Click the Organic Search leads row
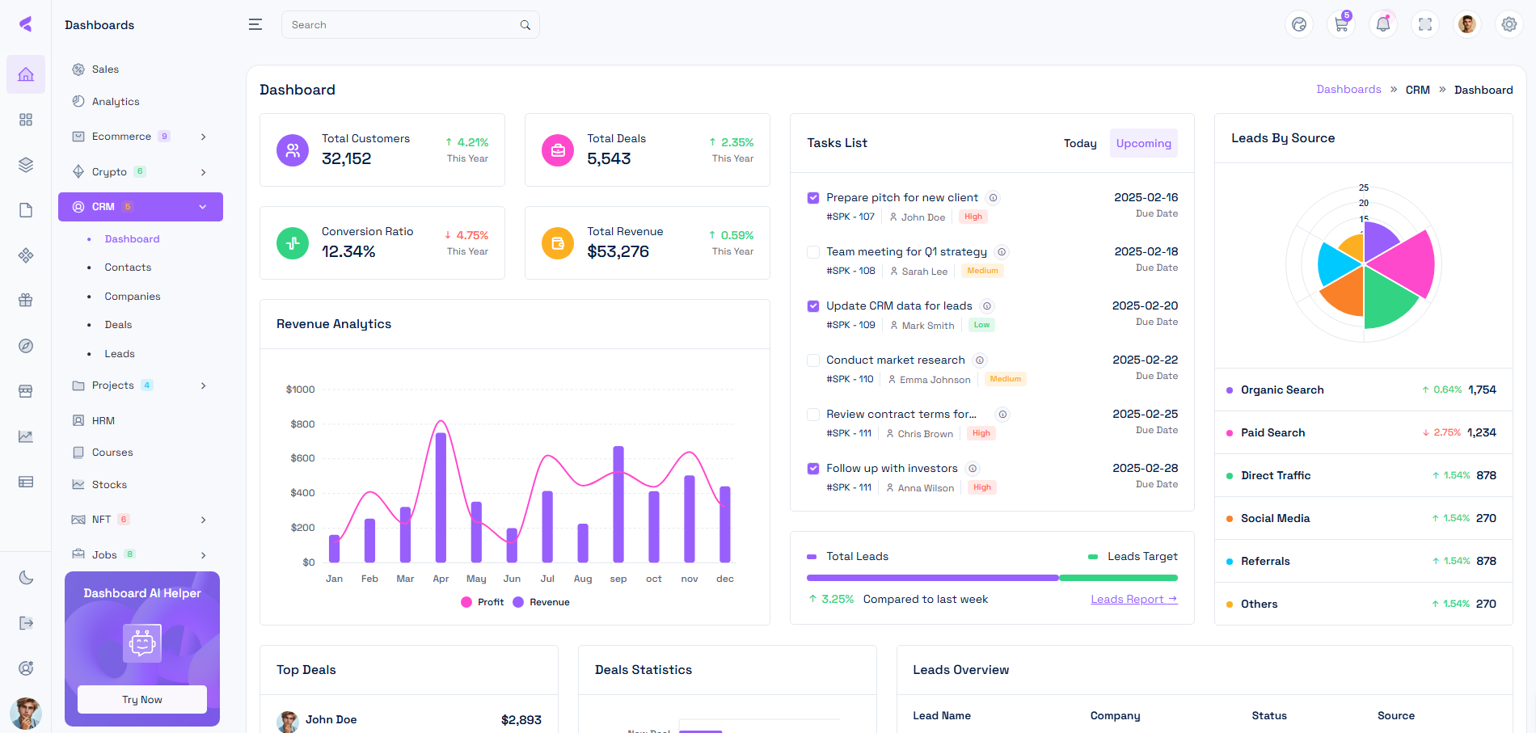1536x733 pixels. point(1363,390)
